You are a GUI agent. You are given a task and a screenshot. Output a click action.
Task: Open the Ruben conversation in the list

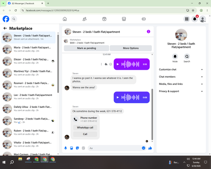[x=28, y=132]
